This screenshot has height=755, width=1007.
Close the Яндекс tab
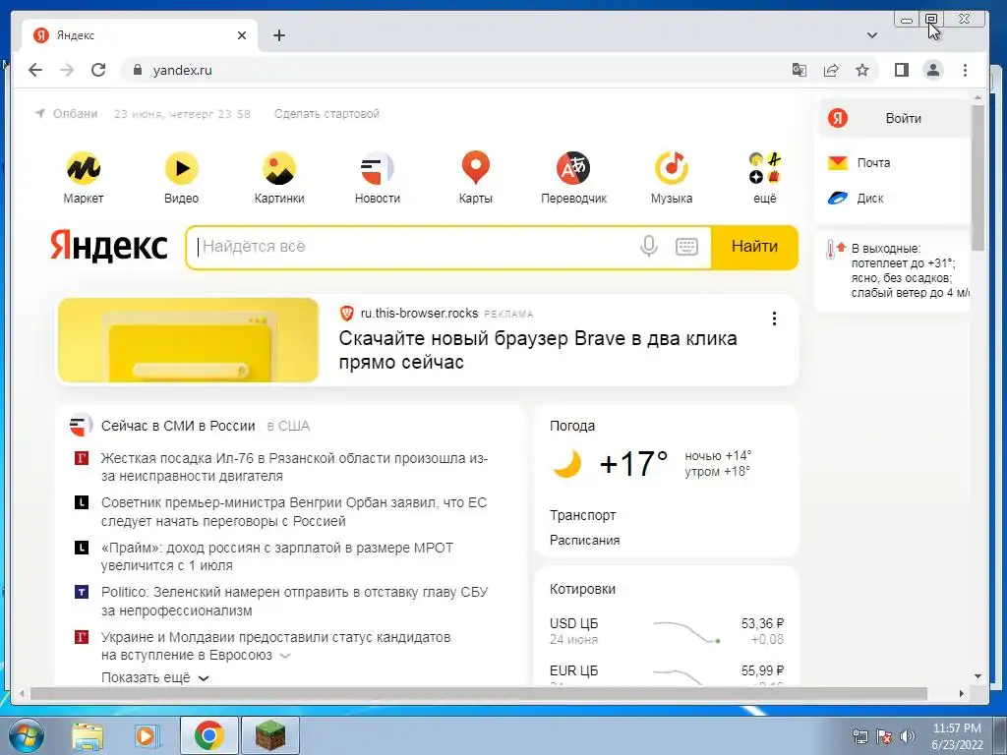pyautogui.click(x=242, y=35)
